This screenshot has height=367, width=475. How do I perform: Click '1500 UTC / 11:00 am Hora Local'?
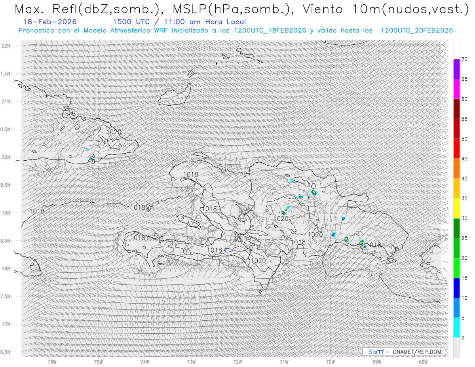[x=179, y=22]
